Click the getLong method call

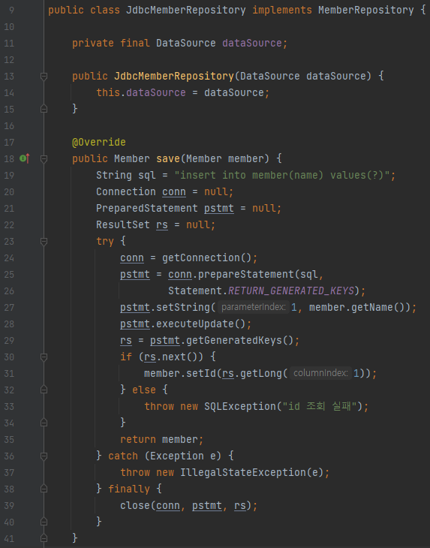pyautogui.click(x=261, y=373)
